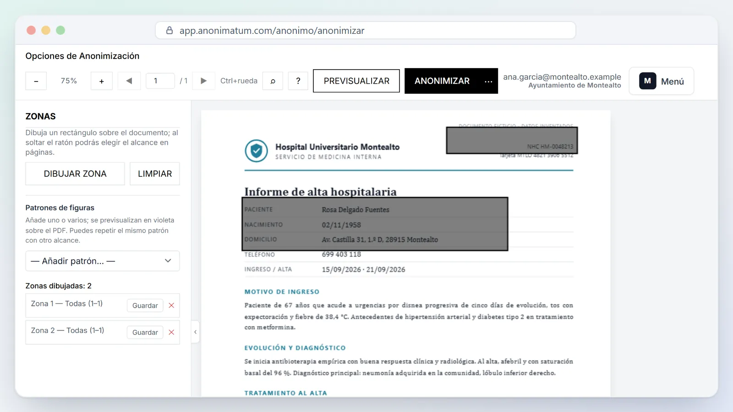Click the TRATAMIENTO AL ALTA heading

(x=285, y=393)
